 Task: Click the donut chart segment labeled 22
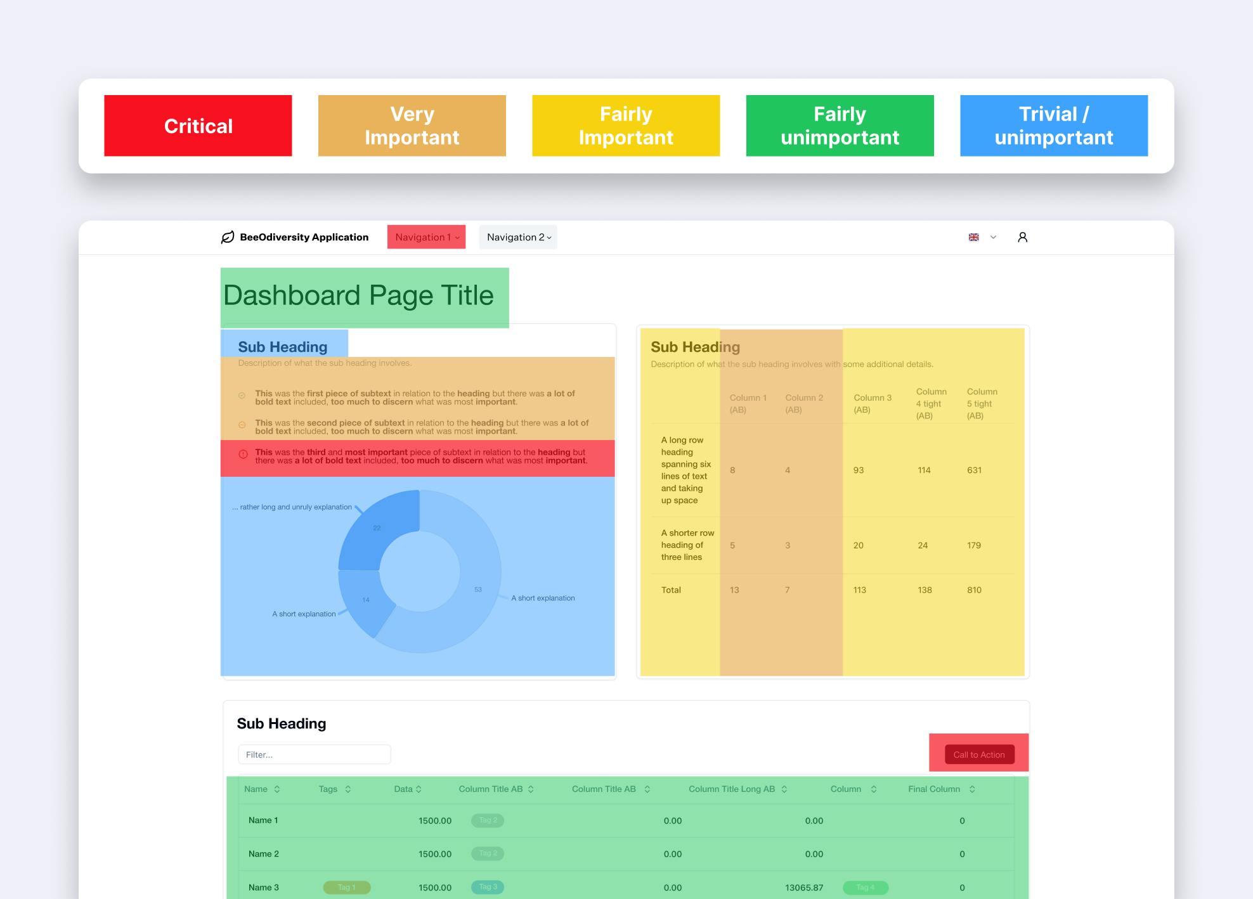[x=377, y=528]
